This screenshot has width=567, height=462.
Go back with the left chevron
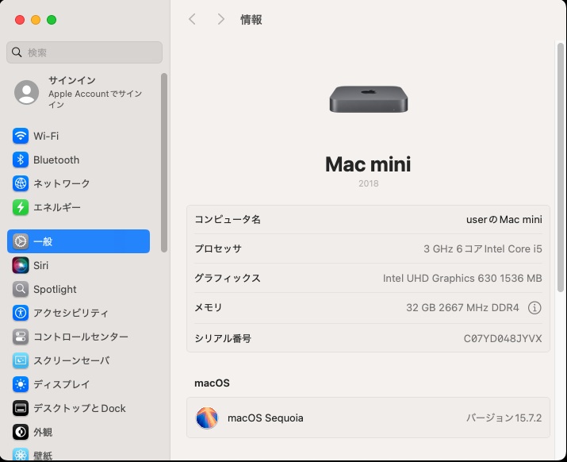(x=192, y=19)
